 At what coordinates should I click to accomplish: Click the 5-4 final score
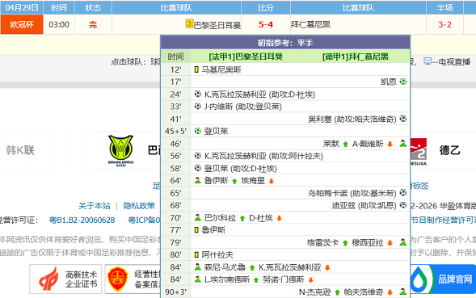click(266, 24)
